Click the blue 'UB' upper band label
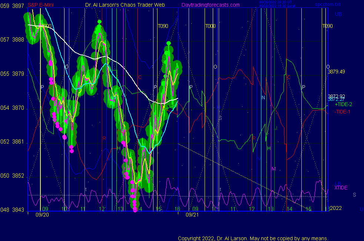This screenshot has height=241, width=364. click(338, 14)
